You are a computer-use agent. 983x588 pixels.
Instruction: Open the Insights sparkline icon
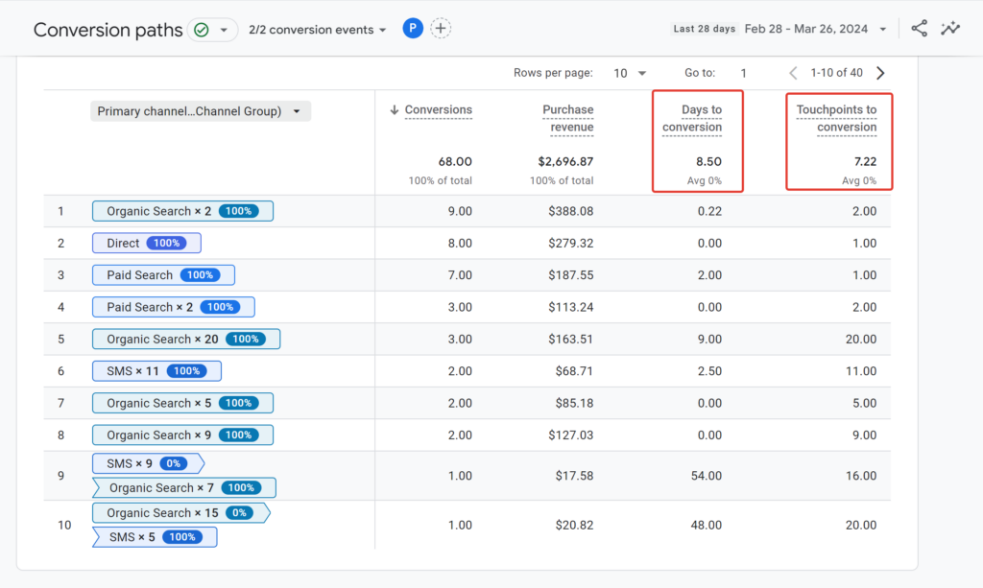[950, 28]
